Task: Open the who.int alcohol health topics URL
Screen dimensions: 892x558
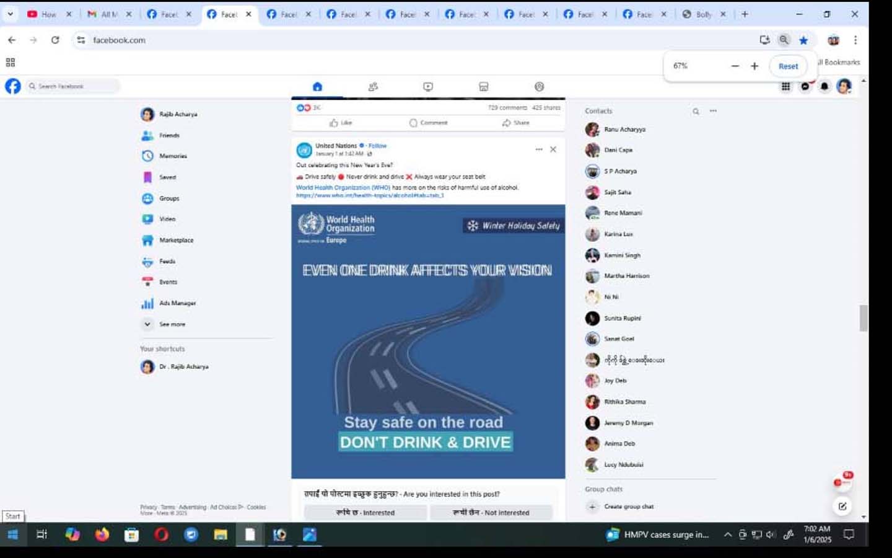Action: coord(370,195)
